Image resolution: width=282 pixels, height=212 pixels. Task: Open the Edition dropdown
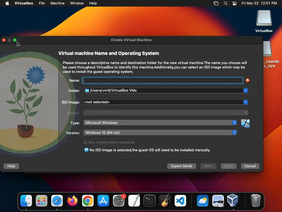[x=166, y=113]
